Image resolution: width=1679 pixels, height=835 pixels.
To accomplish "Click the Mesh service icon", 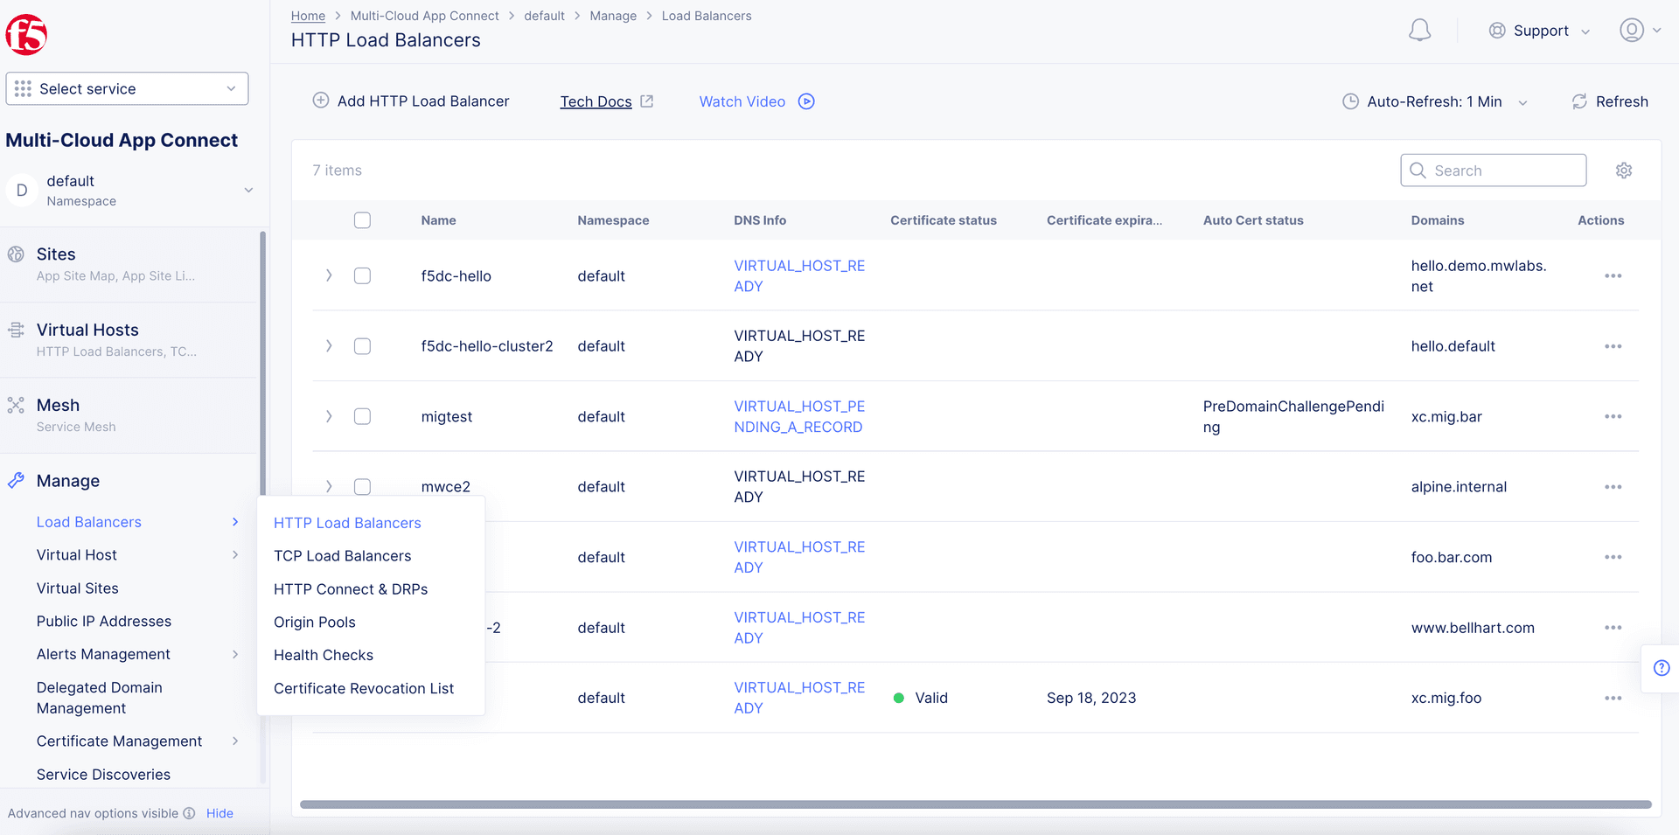I will tap(16, 405).
